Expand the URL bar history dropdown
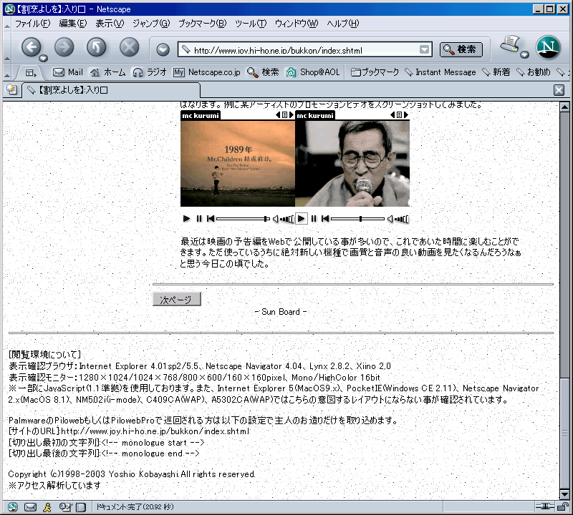This screenshot has height=515, width=573. [424, 49]
